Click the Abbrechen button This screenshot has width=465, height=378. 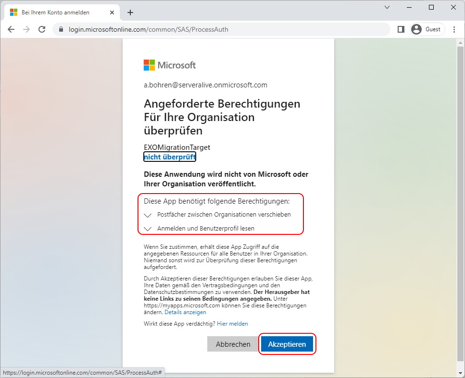[x=233, y=344]
